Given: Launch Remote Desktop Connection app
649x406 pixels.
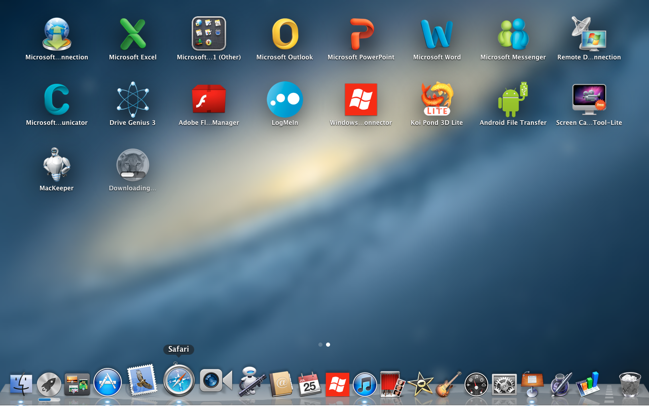Looking at the screenshot, I should click(589, 34).
